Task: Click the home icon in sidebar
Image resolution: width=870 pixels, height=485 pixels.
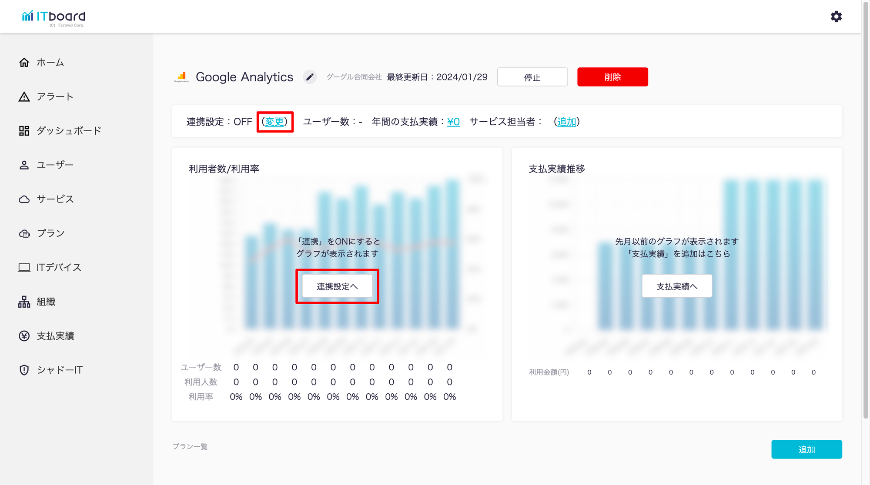Action: 24,63
